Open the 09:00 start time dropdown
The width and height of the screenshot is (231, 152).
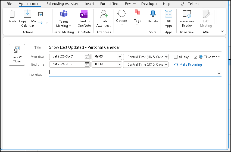click(x=120, y=57)
